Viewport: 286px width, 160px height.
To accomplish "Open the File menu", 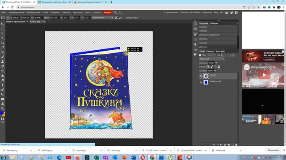I will coord(4,12).
